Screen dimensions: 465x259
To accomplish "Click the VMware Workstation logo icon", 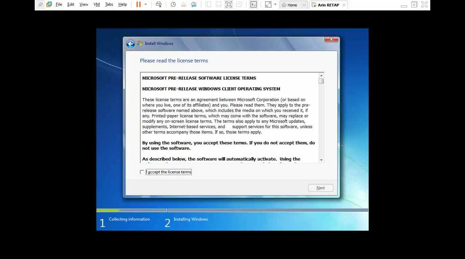I will [49, 5].
